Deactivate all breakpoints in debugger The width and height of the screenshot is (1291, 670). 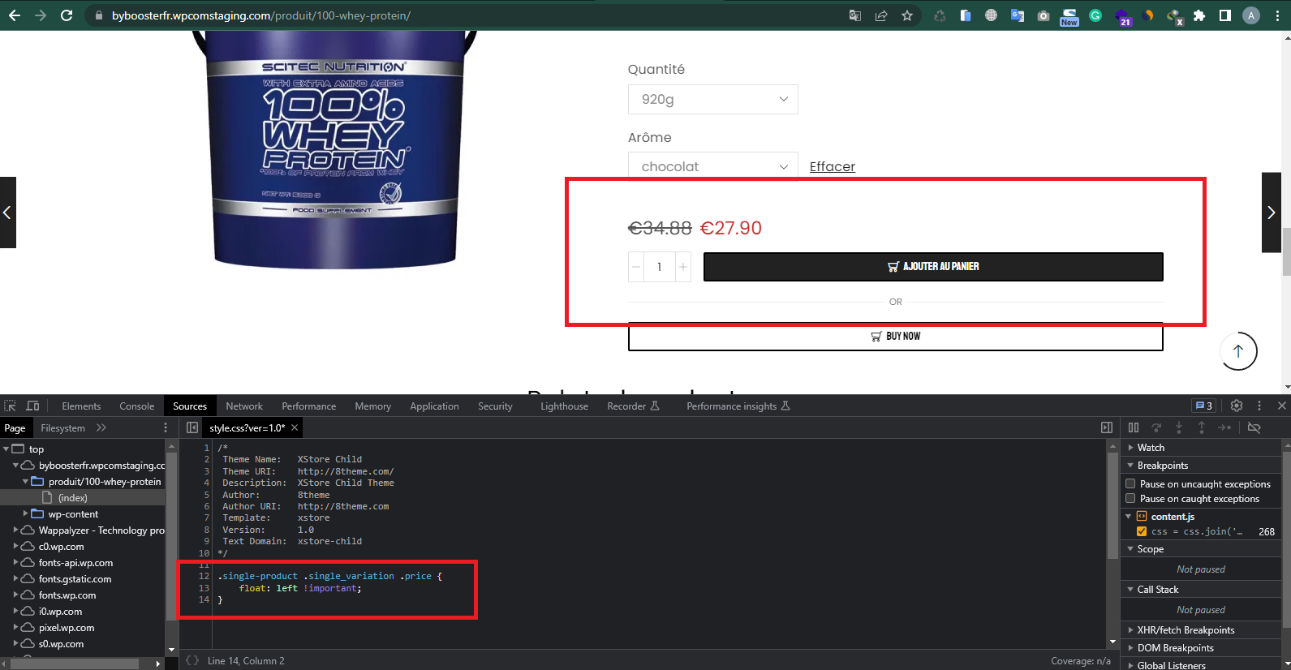[1254, 427]
